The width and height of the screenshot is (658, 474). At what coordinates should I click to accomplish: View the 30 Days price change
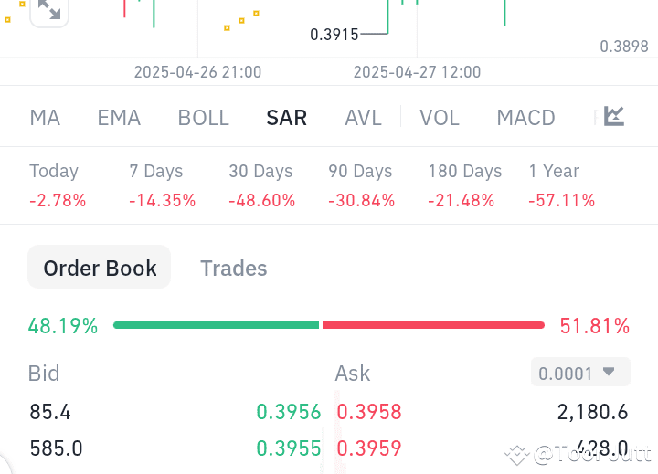(261, 185)
